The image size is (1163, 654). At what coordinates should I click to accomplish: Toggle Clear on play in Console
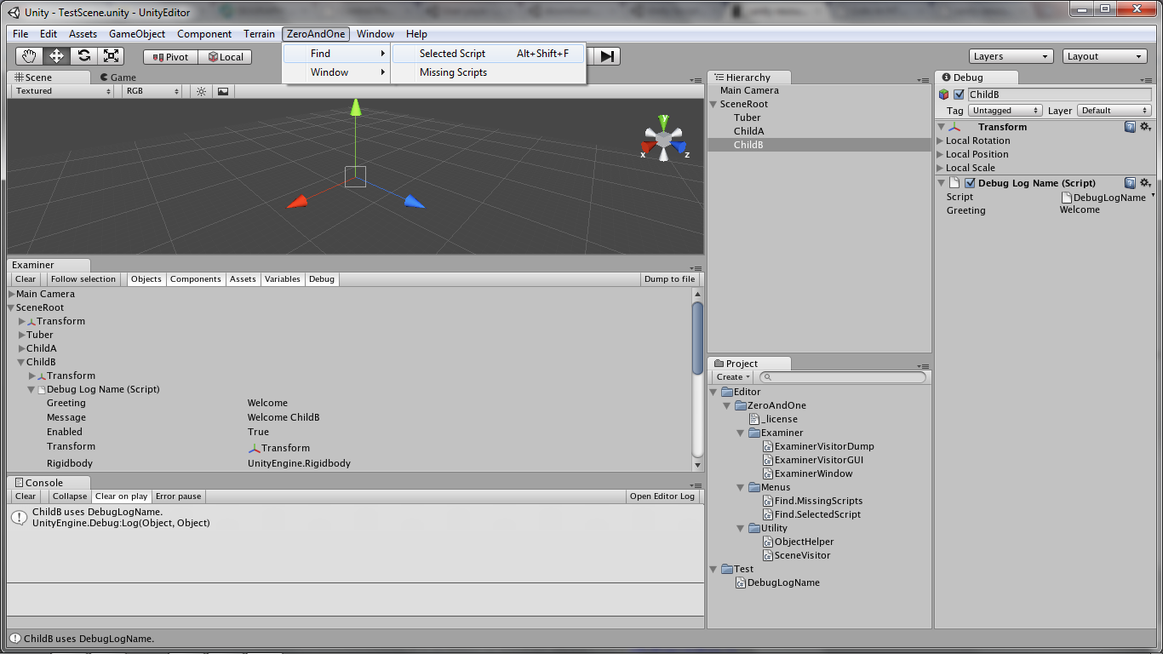click(122, 496)
